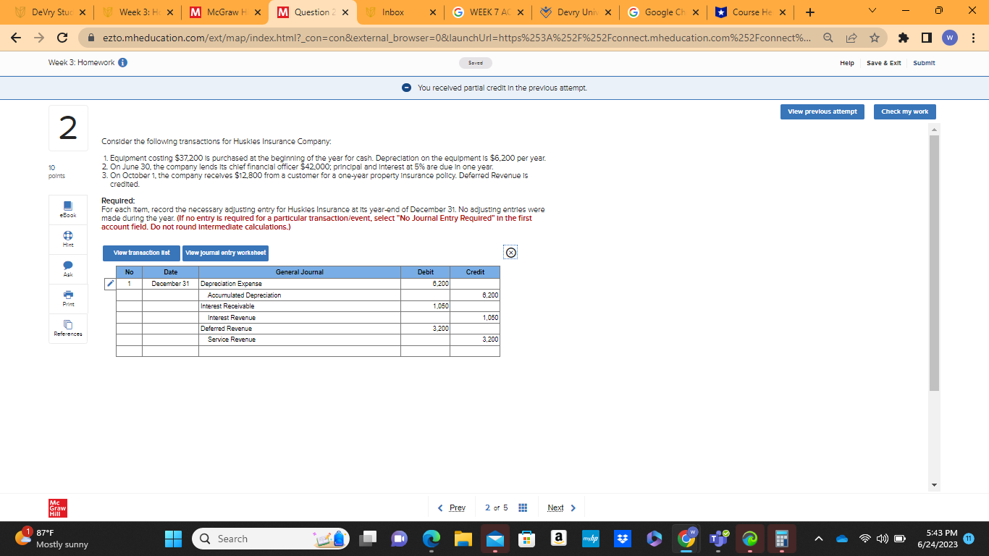This screenshot has width=989, height=556.
Task: Switch to the McGraw H tab
Action: point(224,12)
